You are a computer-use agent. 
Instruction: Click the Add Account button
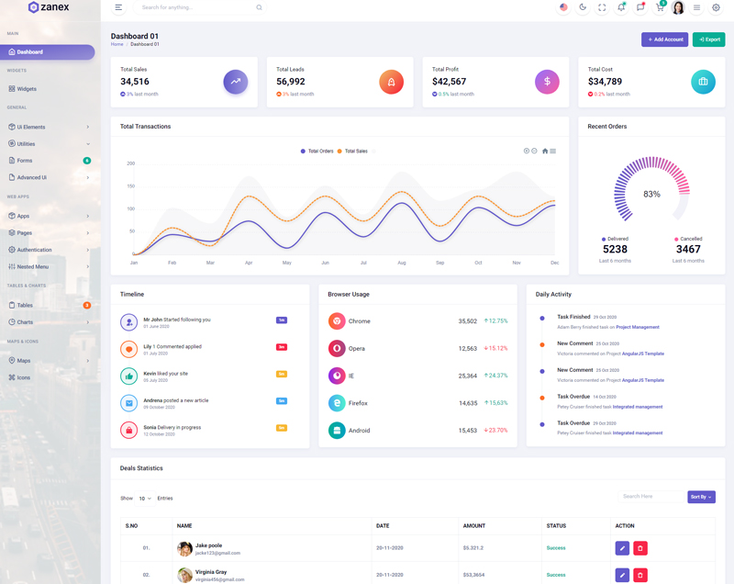(664, 39)
